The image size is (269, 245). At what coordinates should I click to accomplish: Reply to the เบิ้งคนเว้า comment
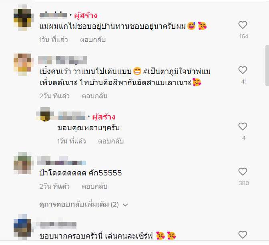click(x=94, y=96)
